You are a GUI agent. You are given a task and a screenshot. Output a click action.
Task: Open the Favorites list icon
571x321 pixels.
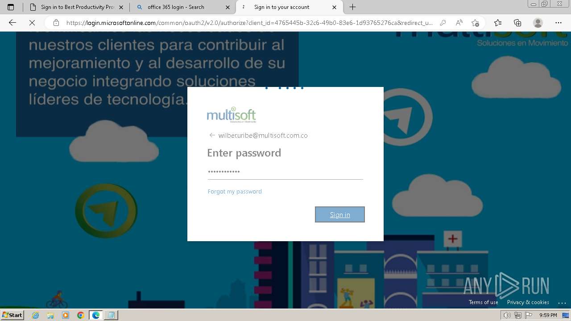[498, 23]
